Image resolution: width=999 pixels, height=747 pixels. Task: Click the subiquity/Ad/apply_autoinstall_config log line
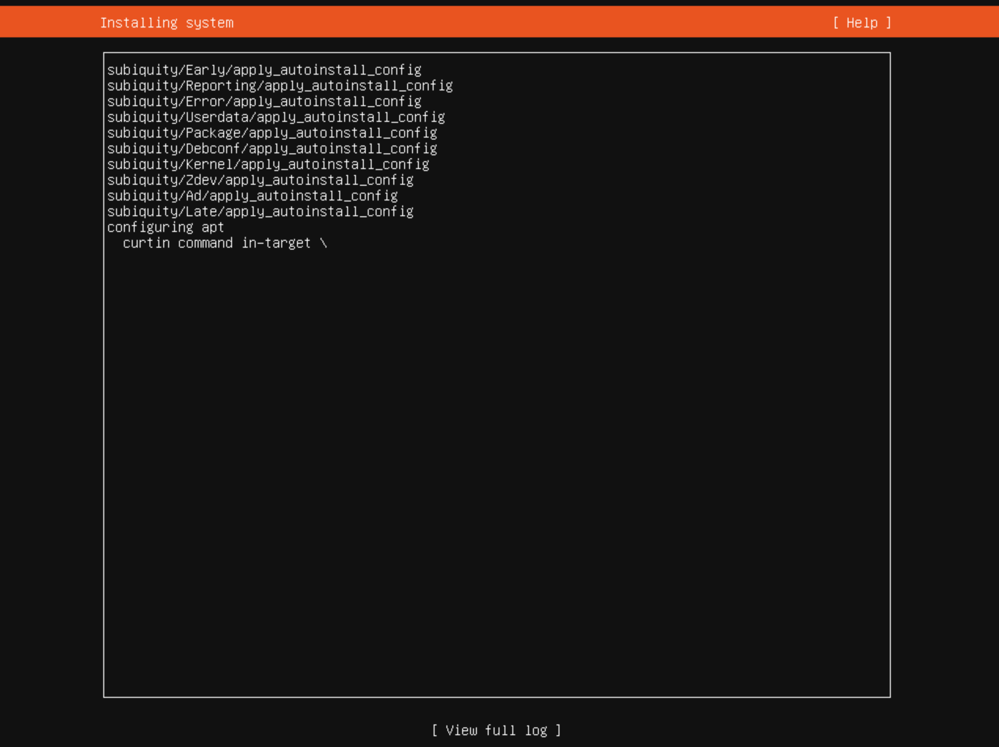click(252, 196)
